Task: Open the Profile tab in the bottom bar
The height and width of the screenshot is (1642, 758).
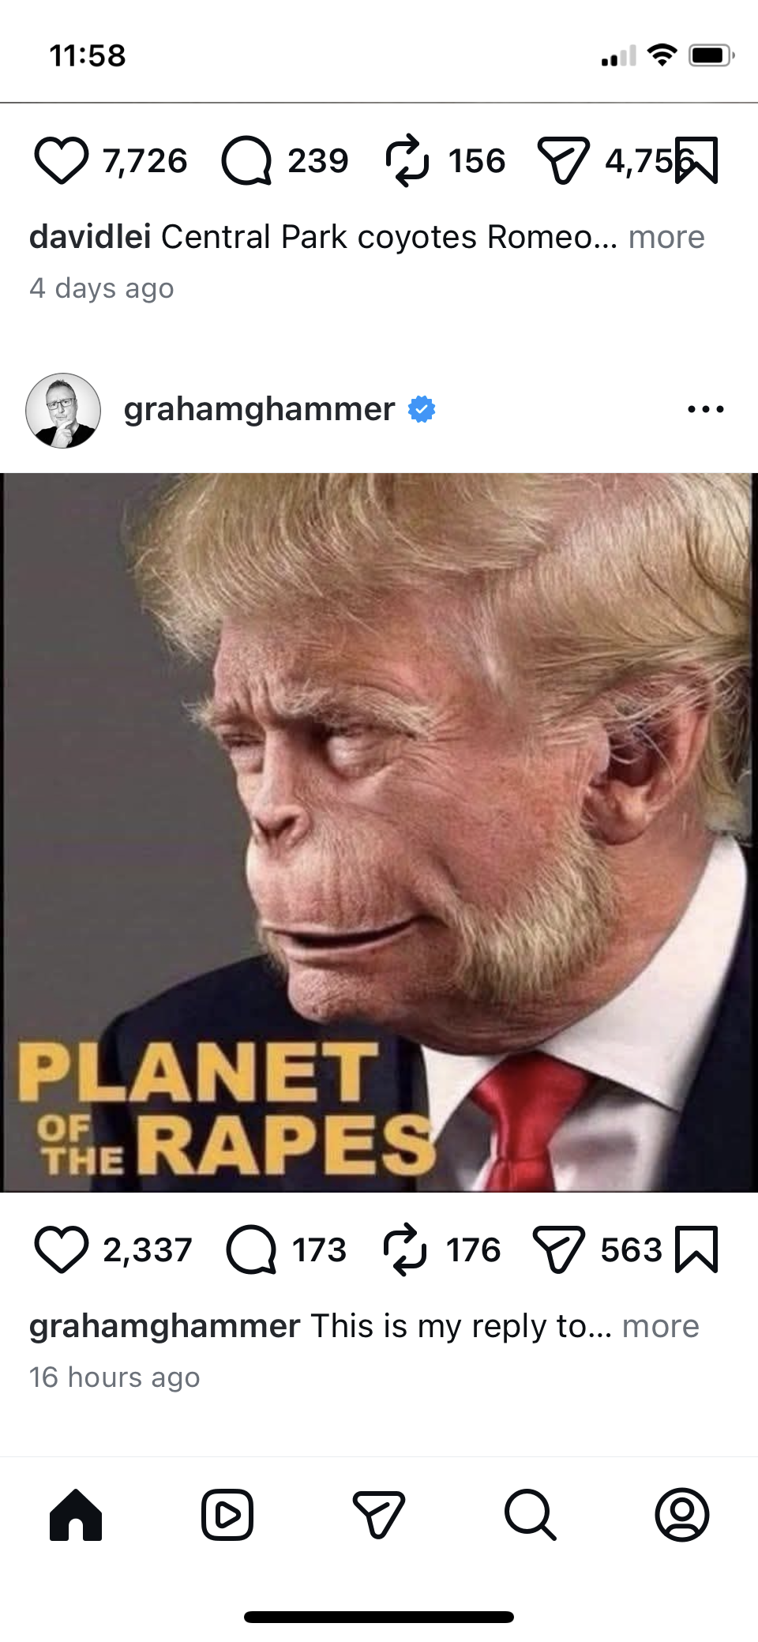Action: (x=682, y=1515)
